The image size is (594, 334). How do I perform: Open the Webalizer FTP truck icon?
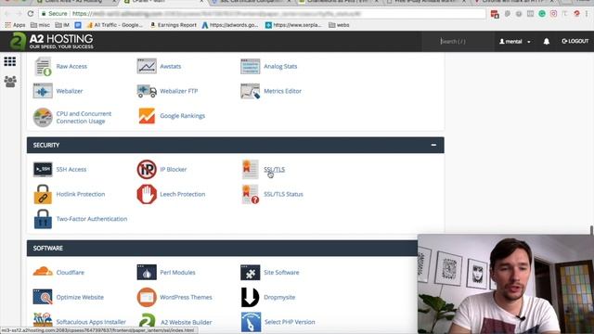pos(147,91)
